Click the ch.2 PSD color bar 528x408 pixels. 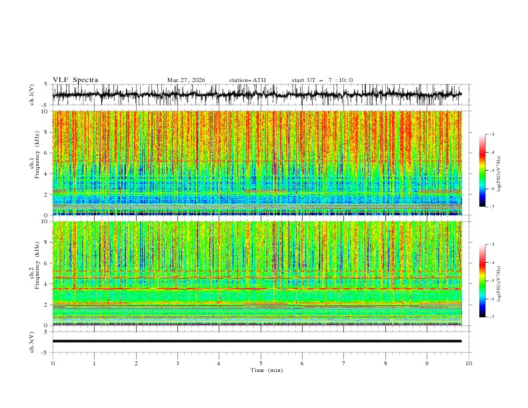click(x=483, y=281)
